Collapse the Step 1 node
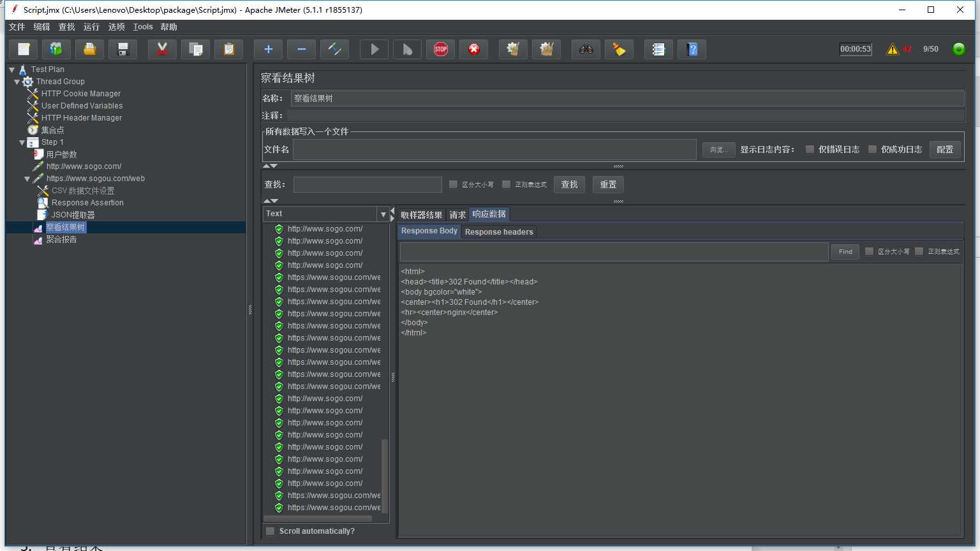 click(22, 142)
